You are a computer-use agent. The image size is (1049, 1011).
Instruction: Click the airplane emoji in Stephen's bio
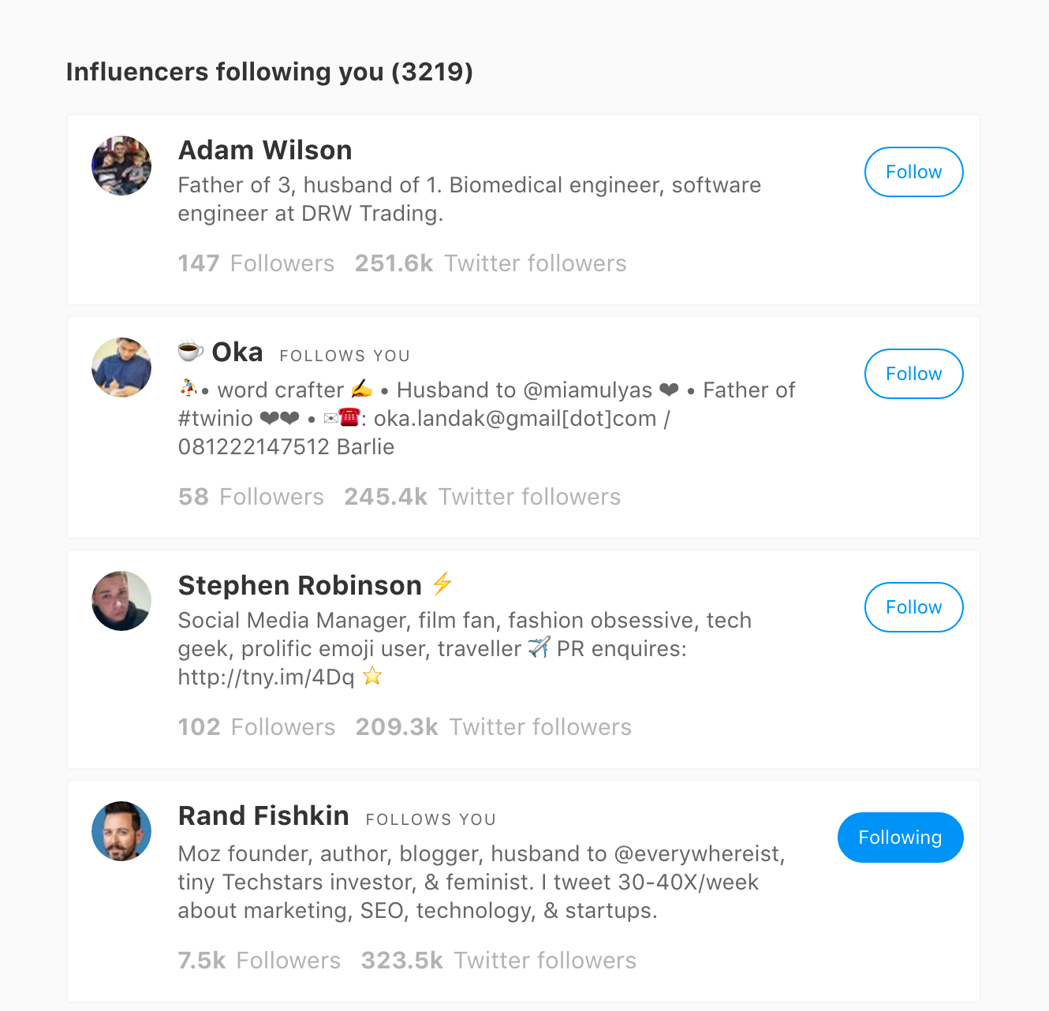(x=539, y=648)
